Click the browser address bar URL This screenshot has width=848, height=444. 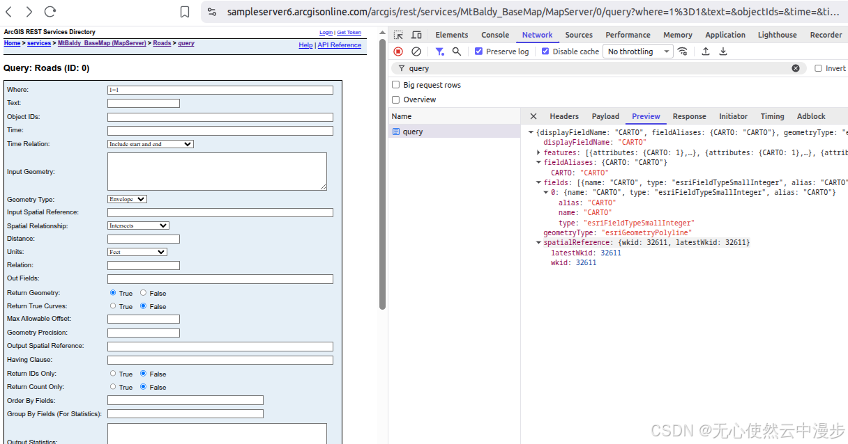[533, 12]
